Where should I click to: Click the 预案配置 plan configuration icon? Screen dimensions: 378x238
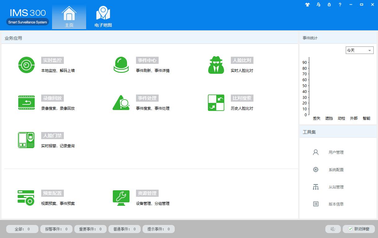[26, 198]
